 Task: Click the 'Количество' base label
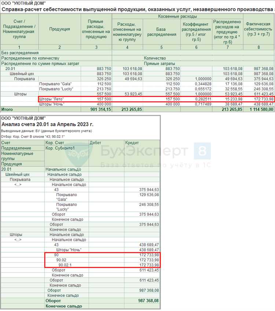pos(155,58)
